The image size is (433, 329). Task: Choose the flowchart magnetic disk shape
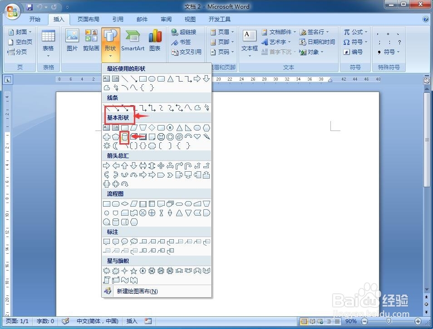[116, 222]
